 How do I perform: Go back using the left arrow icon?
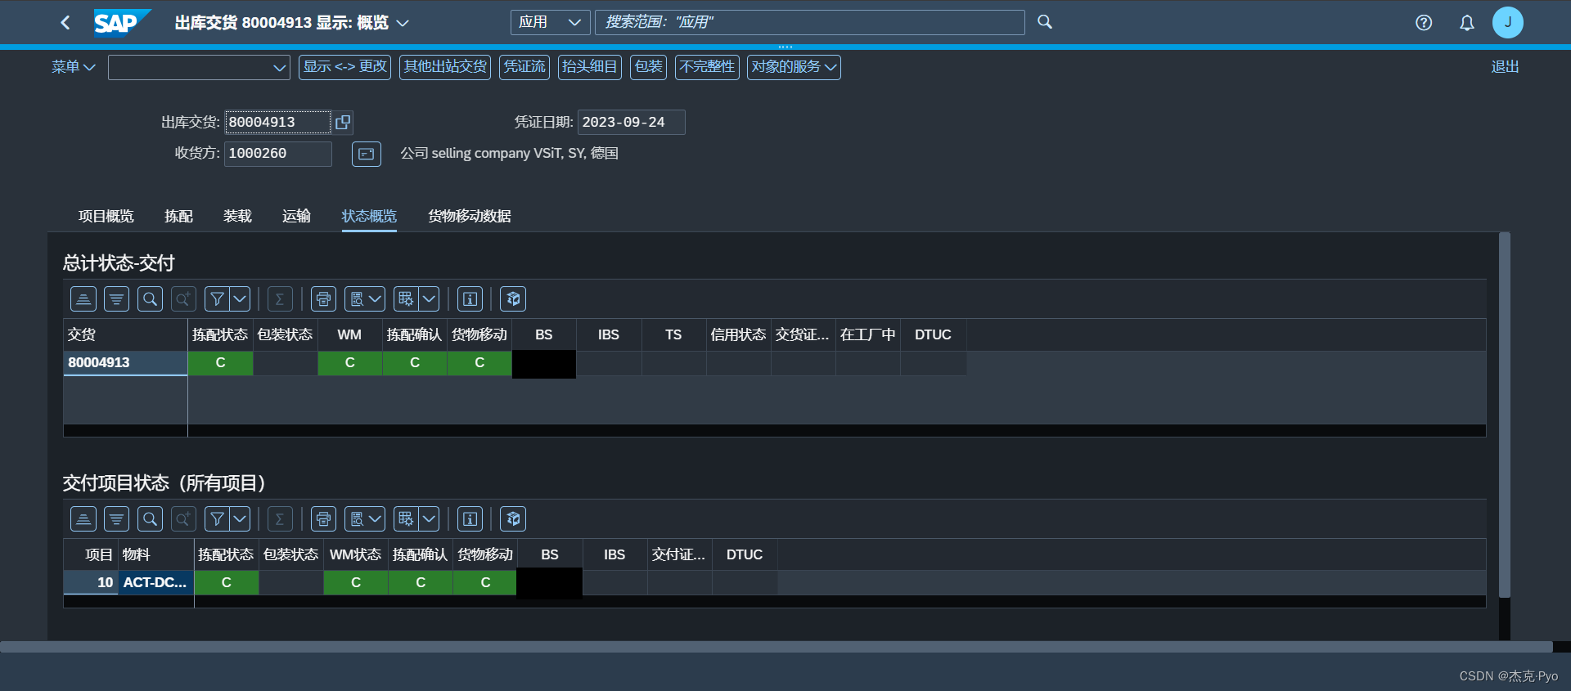coord(65,23)
